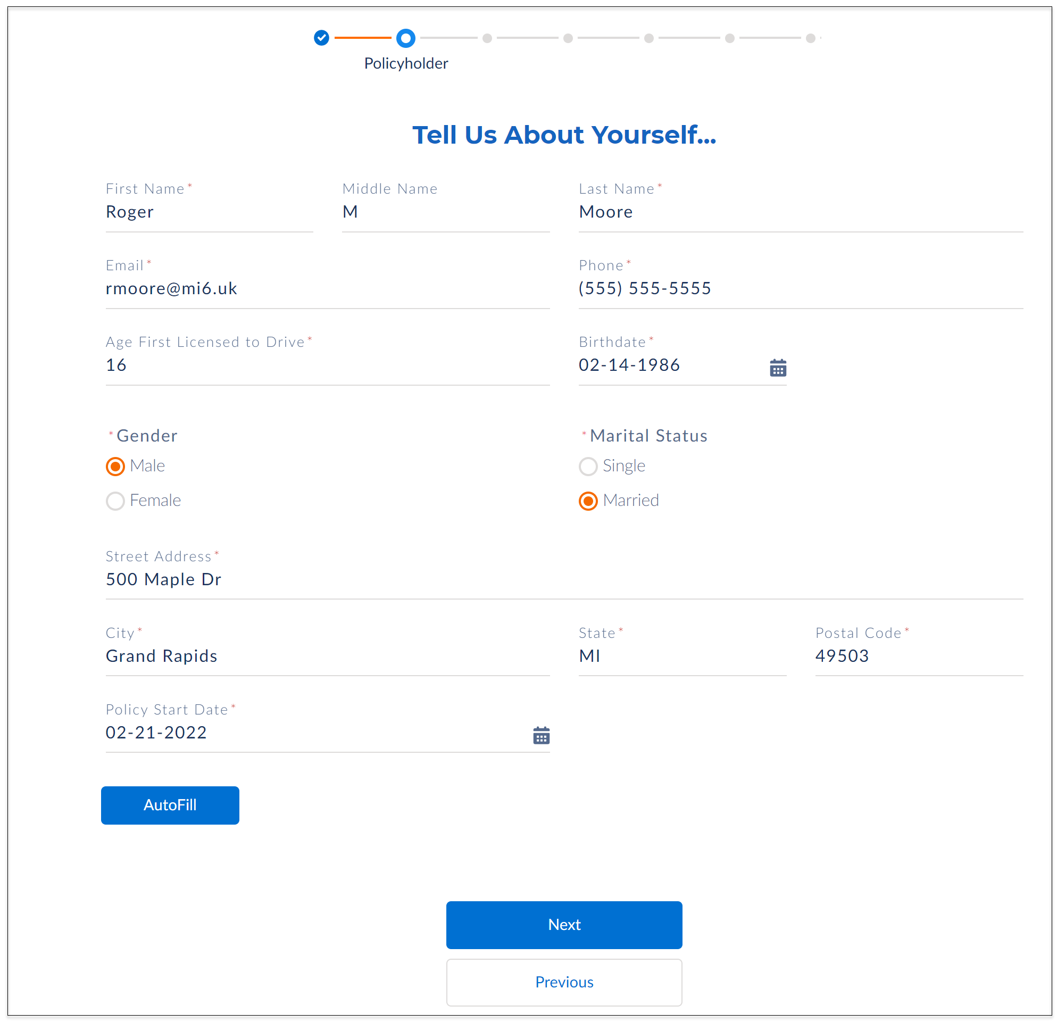Edit the Last Name field containing Moore
This screenshot has width=1057, height=1022.
[801, 212]
